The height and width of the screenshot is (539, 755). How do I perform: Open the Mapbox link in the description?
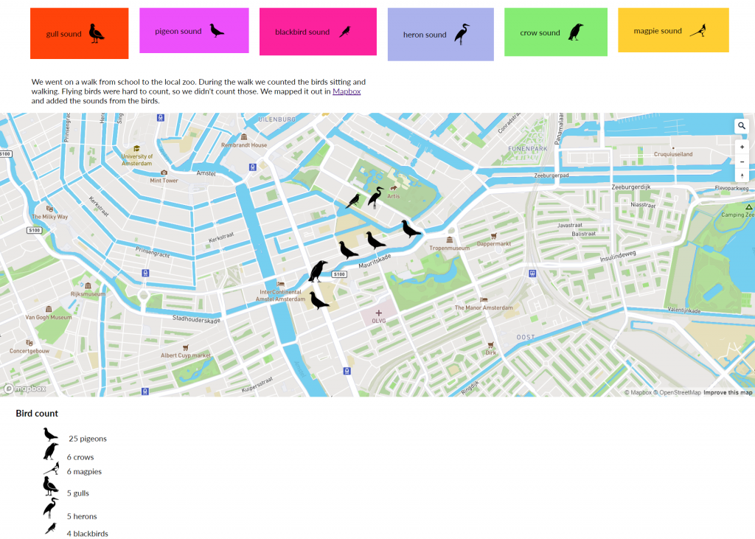pos(347,91)
